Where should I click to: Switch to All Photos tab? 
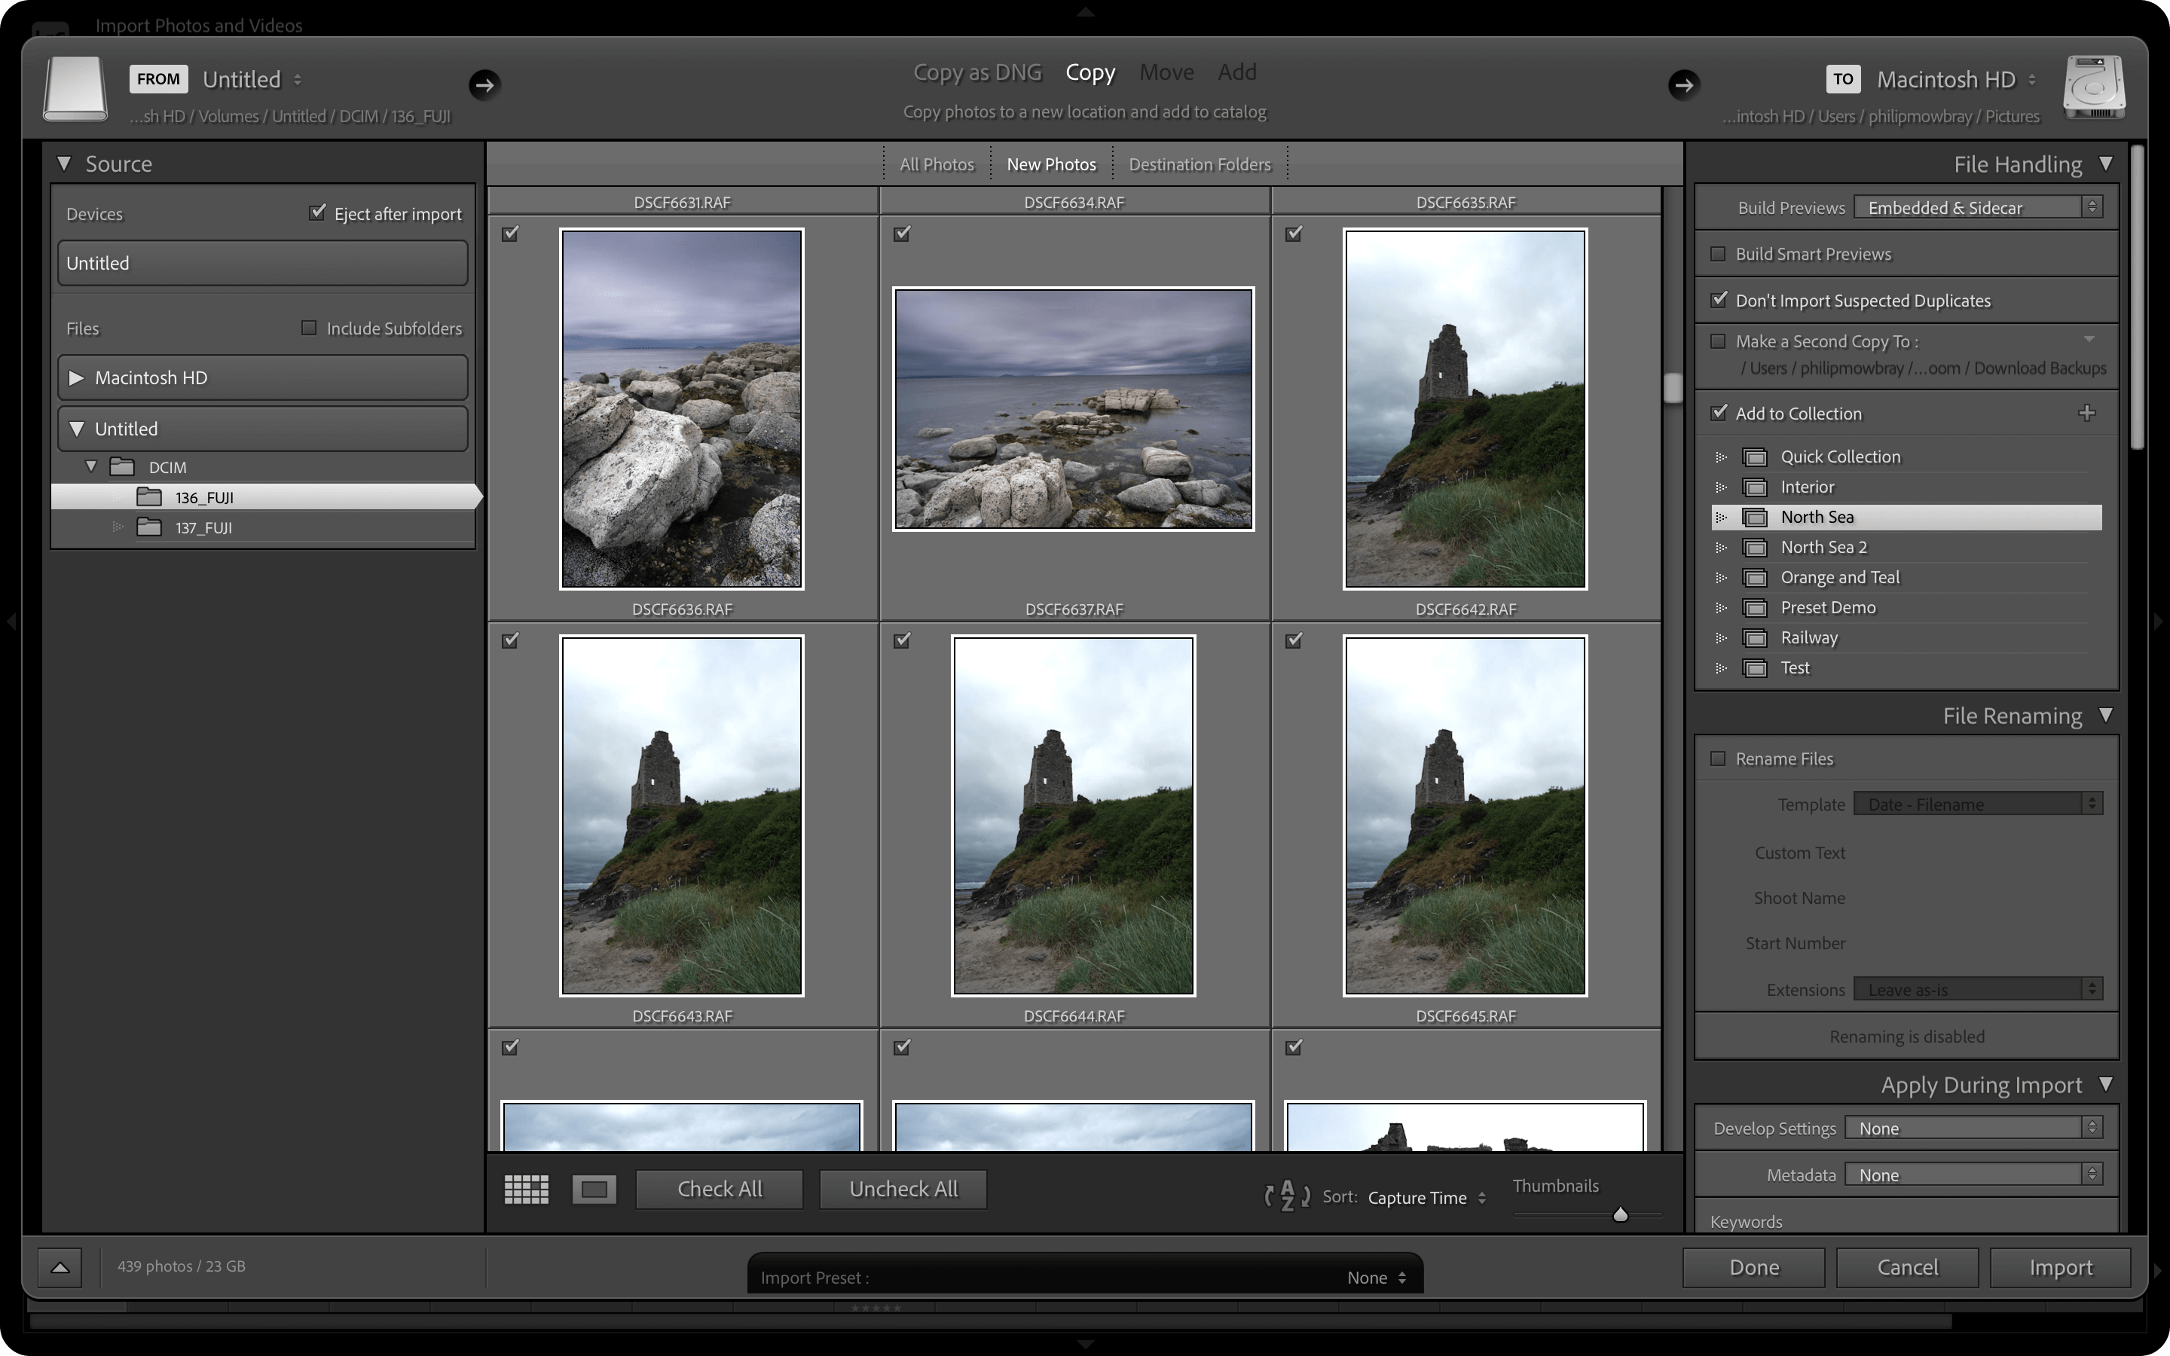click(x=936, y=164)
